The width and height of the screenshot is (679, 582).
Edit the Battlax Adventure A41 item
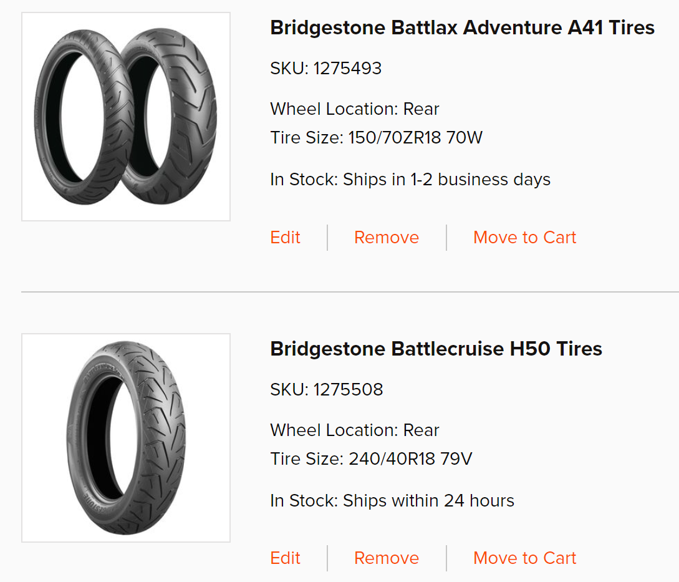click(285, 238)
